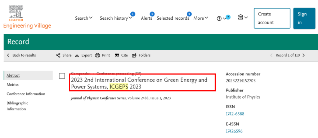
Task: Click the Export download icon
Action: pyautogui.click(x=77, y=55)
